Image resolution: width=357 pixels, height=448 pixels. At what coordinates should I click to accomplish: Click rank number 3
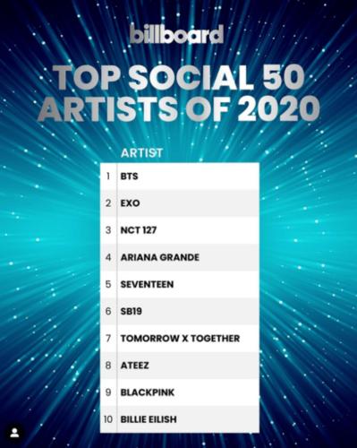[x=108, y=230]
